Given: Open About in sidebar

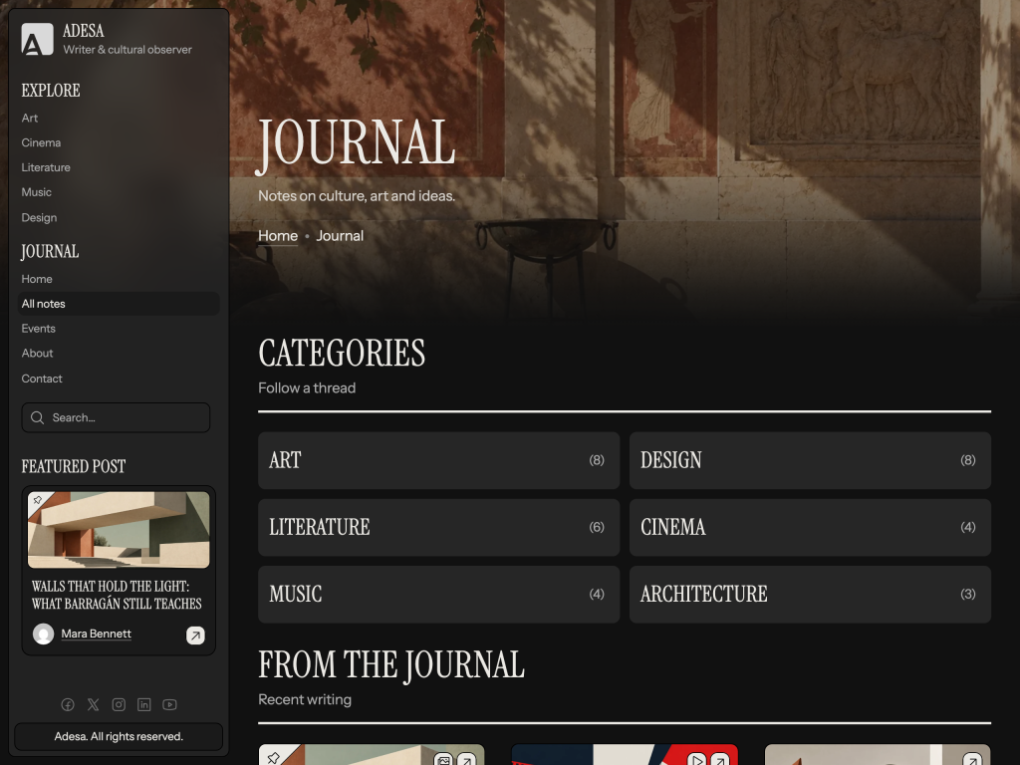Looking at the screenshot, I should pos(37,354).
